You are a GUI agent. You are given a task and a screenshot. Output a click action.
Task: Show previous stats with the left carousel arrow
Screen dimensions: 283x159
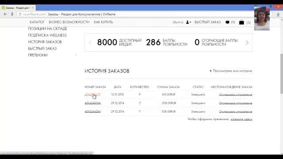point(90,43)
